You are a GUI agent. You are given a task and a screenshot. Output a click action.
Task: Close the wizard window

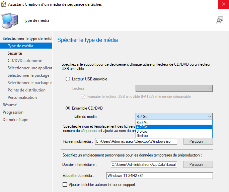pyautogui.click(x=223, y=4)
